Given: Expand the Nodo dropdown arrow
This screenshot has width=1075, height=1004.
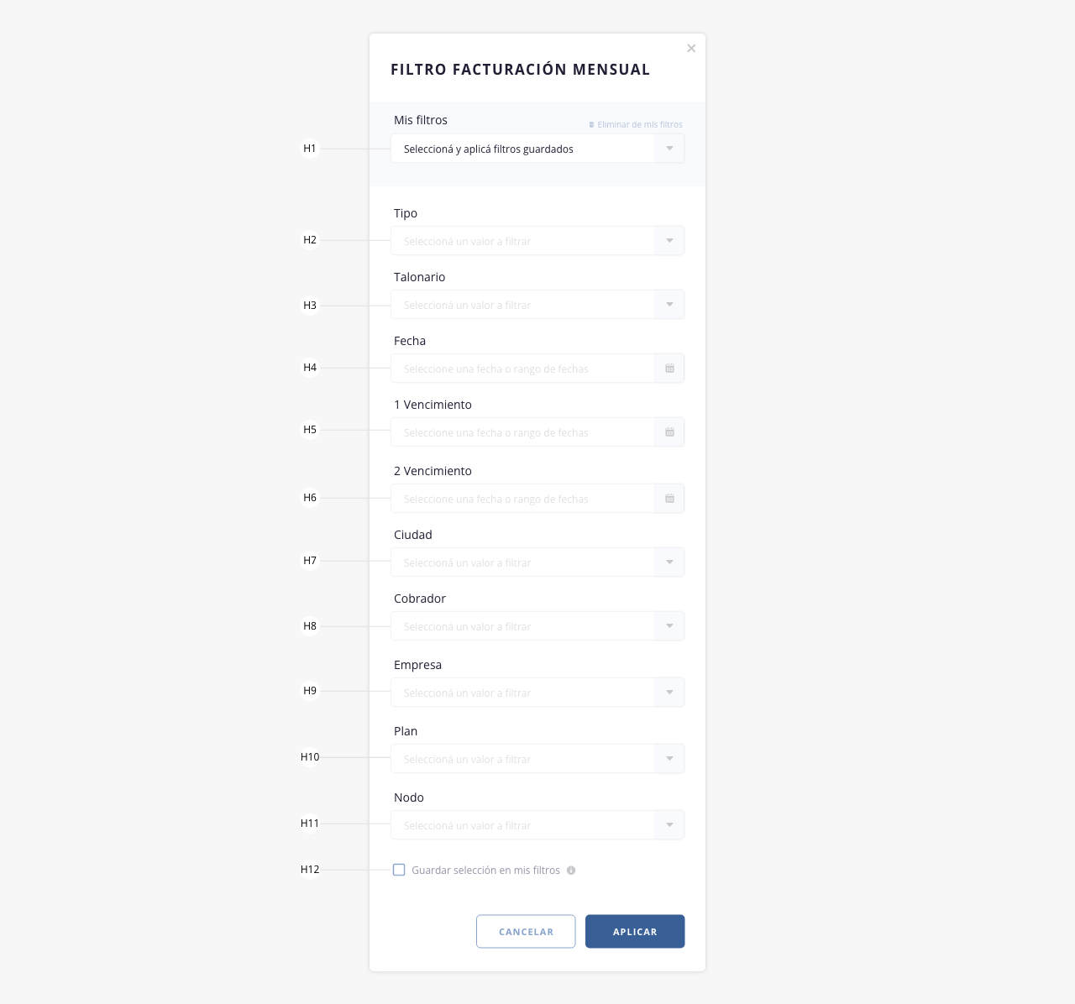Looking at the screenshot, I should click(669, 825).
